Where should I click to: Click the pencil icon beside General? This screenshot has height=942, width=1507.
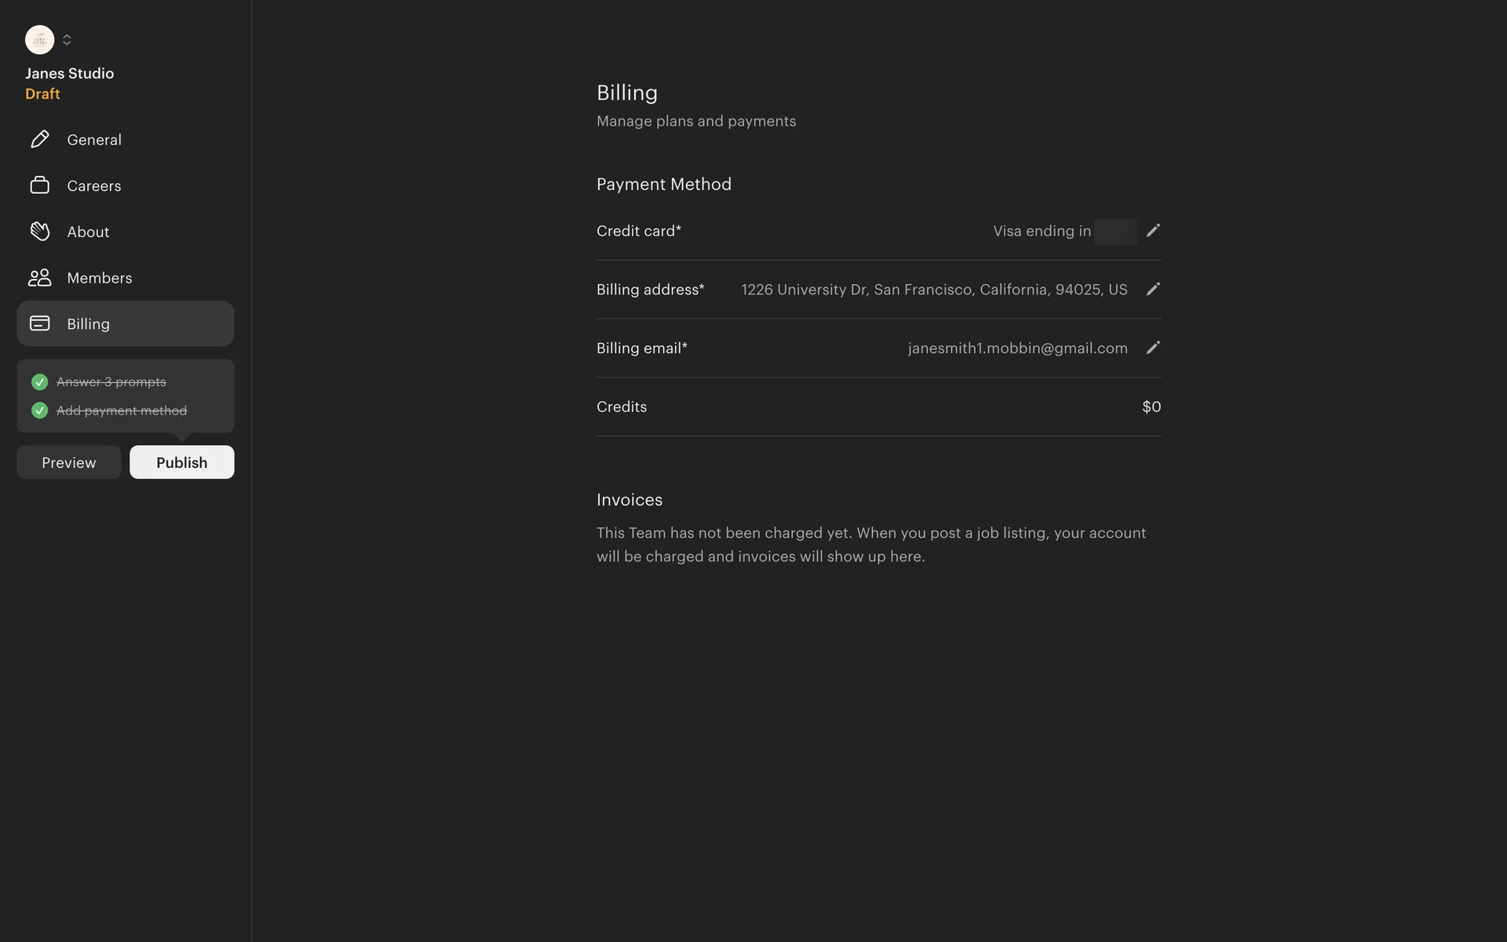click(x=39, y=140)
